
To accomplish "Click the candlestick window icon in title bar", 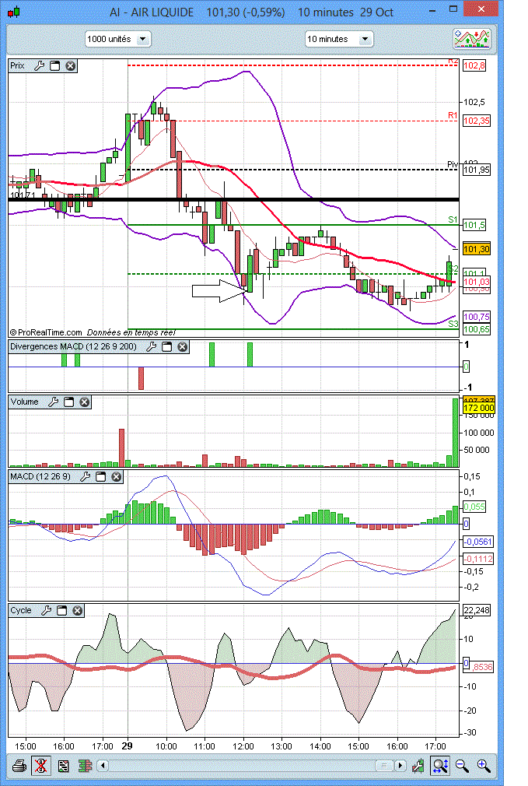I will (x=15, y=12).
